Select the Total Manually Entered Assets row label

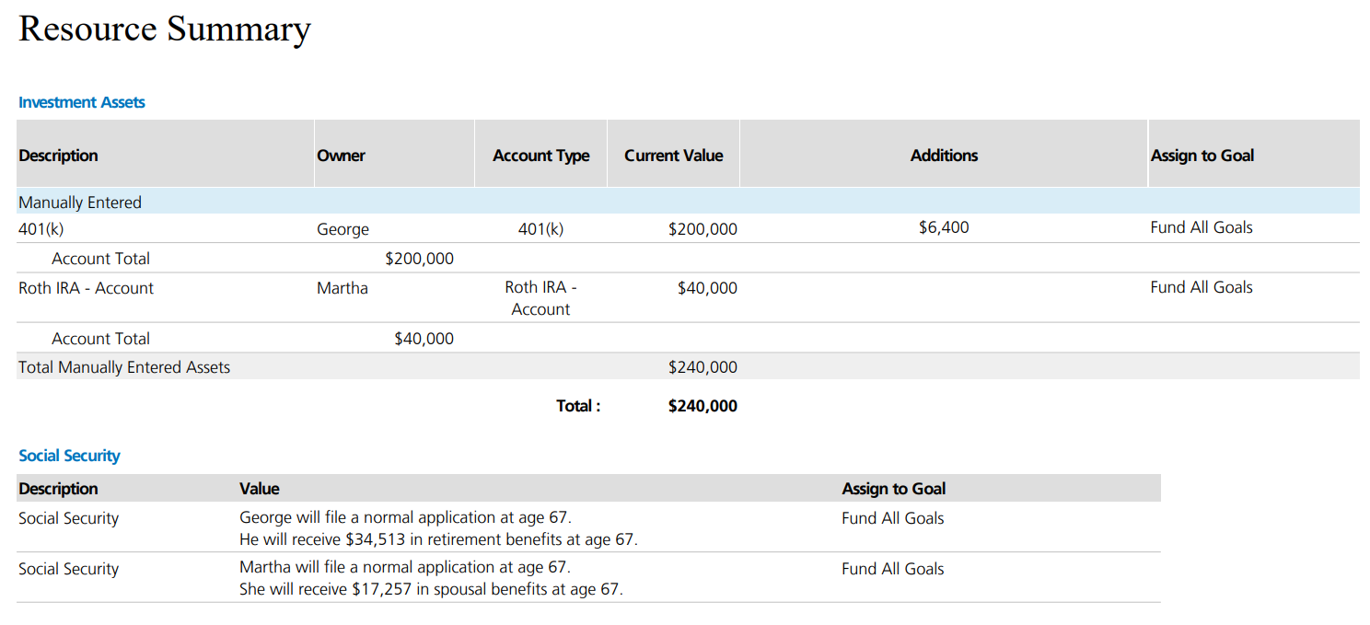click(x=124, y=367)
